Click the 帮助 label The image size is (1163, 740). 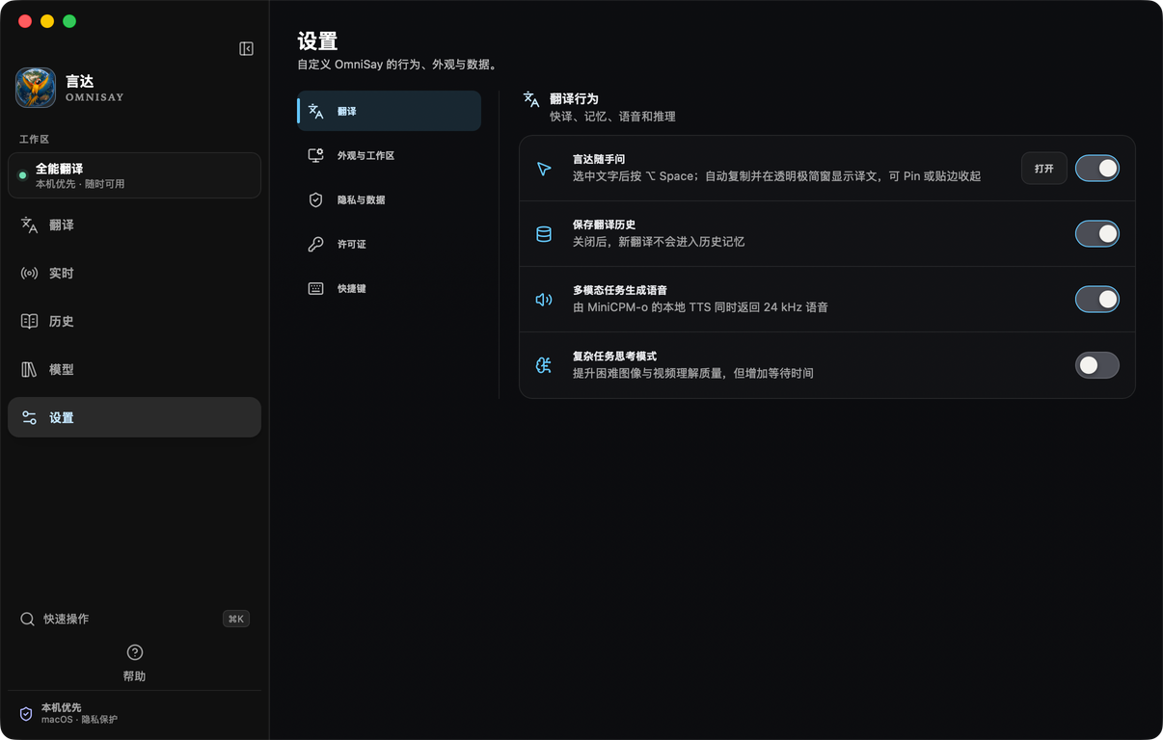pyautogui.click(x=135, y=676)
